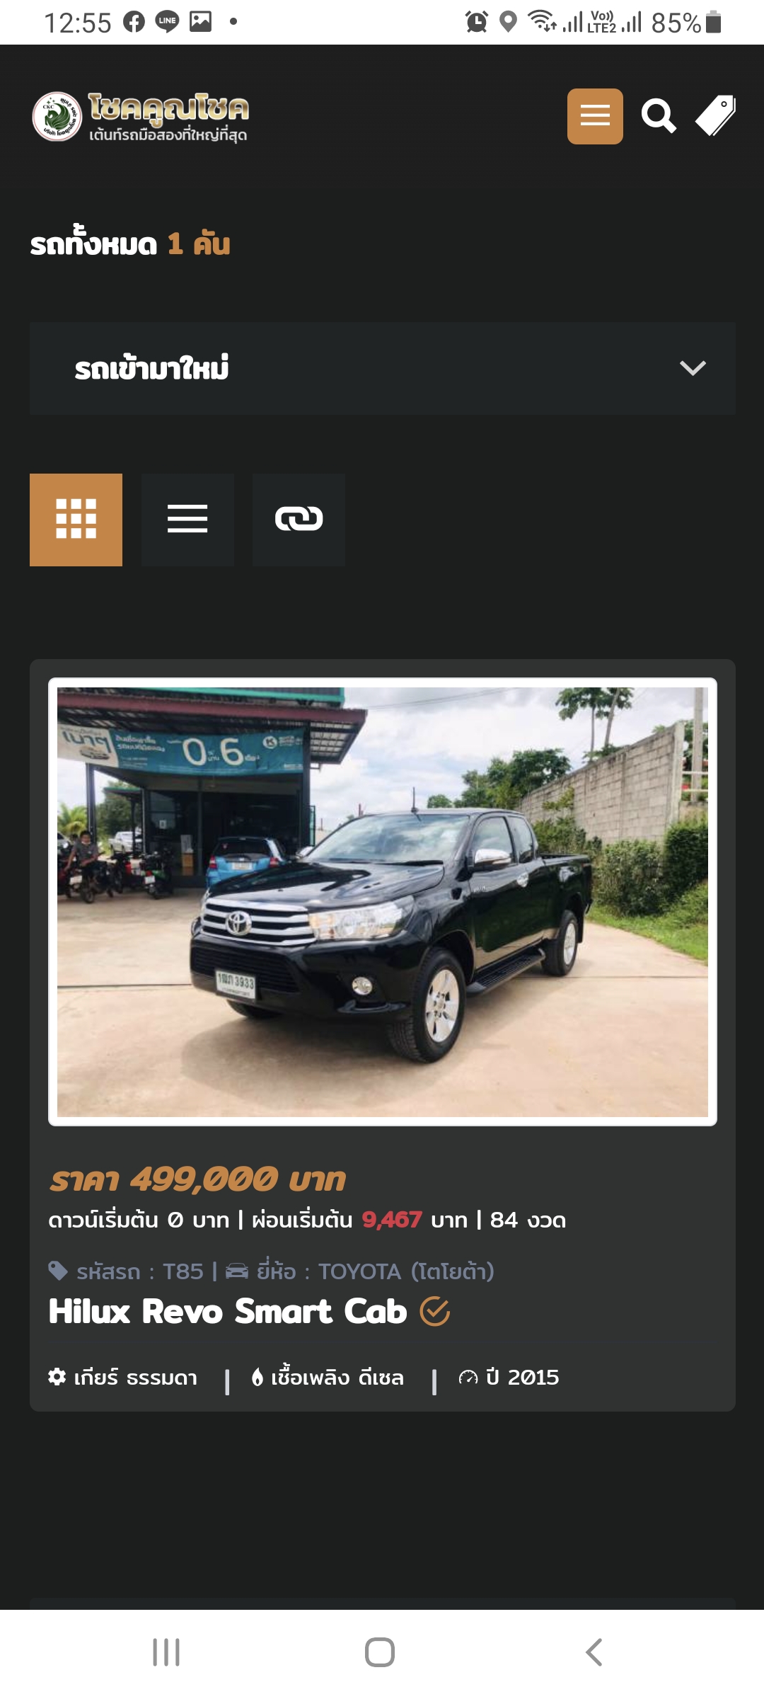Click the dropdown chevron arrow
Viewport: 764px width, 1699px height.
pyautogui.click(x=693, y=368)
